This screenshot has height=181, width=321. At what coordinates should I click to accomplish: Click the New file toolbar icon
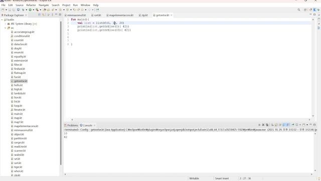3,10
